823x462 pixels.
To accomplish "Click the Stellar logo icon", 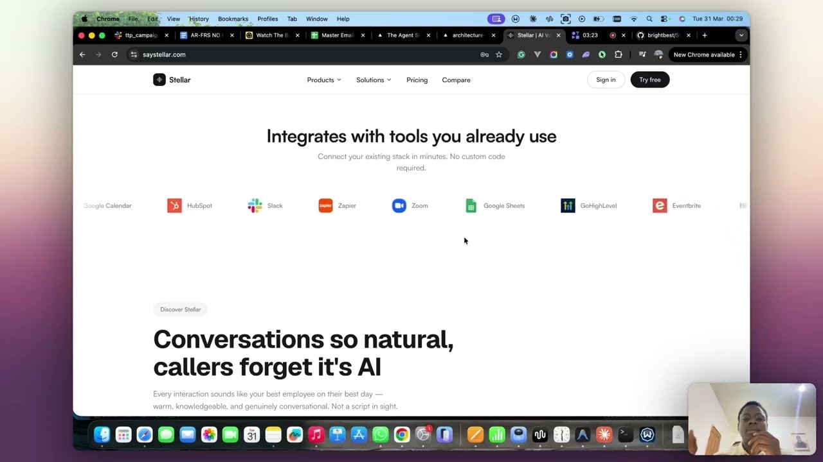I will (x=159, y=80).
